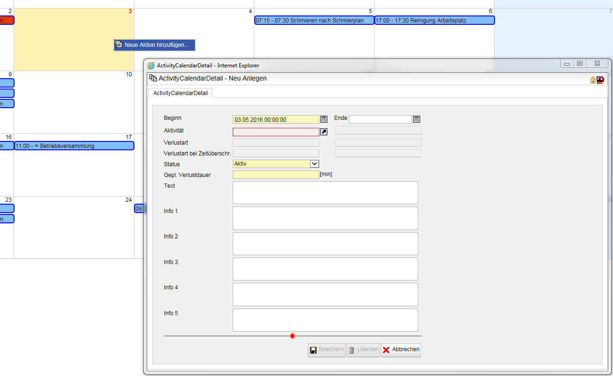Open the Beginn date picker calendar icon
The width and height of the screenshot is (613, 376).
tap(323, 119)
